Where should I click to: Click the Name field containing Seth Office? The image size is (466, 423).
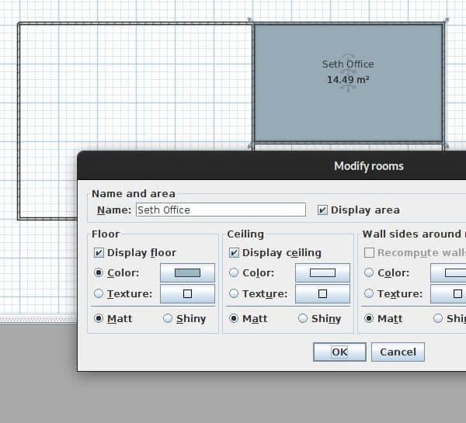click(221, 210)
